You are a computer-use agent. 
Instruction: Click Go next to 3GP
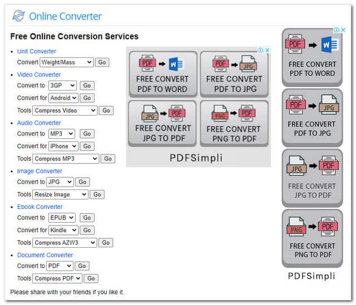(87, 86)
